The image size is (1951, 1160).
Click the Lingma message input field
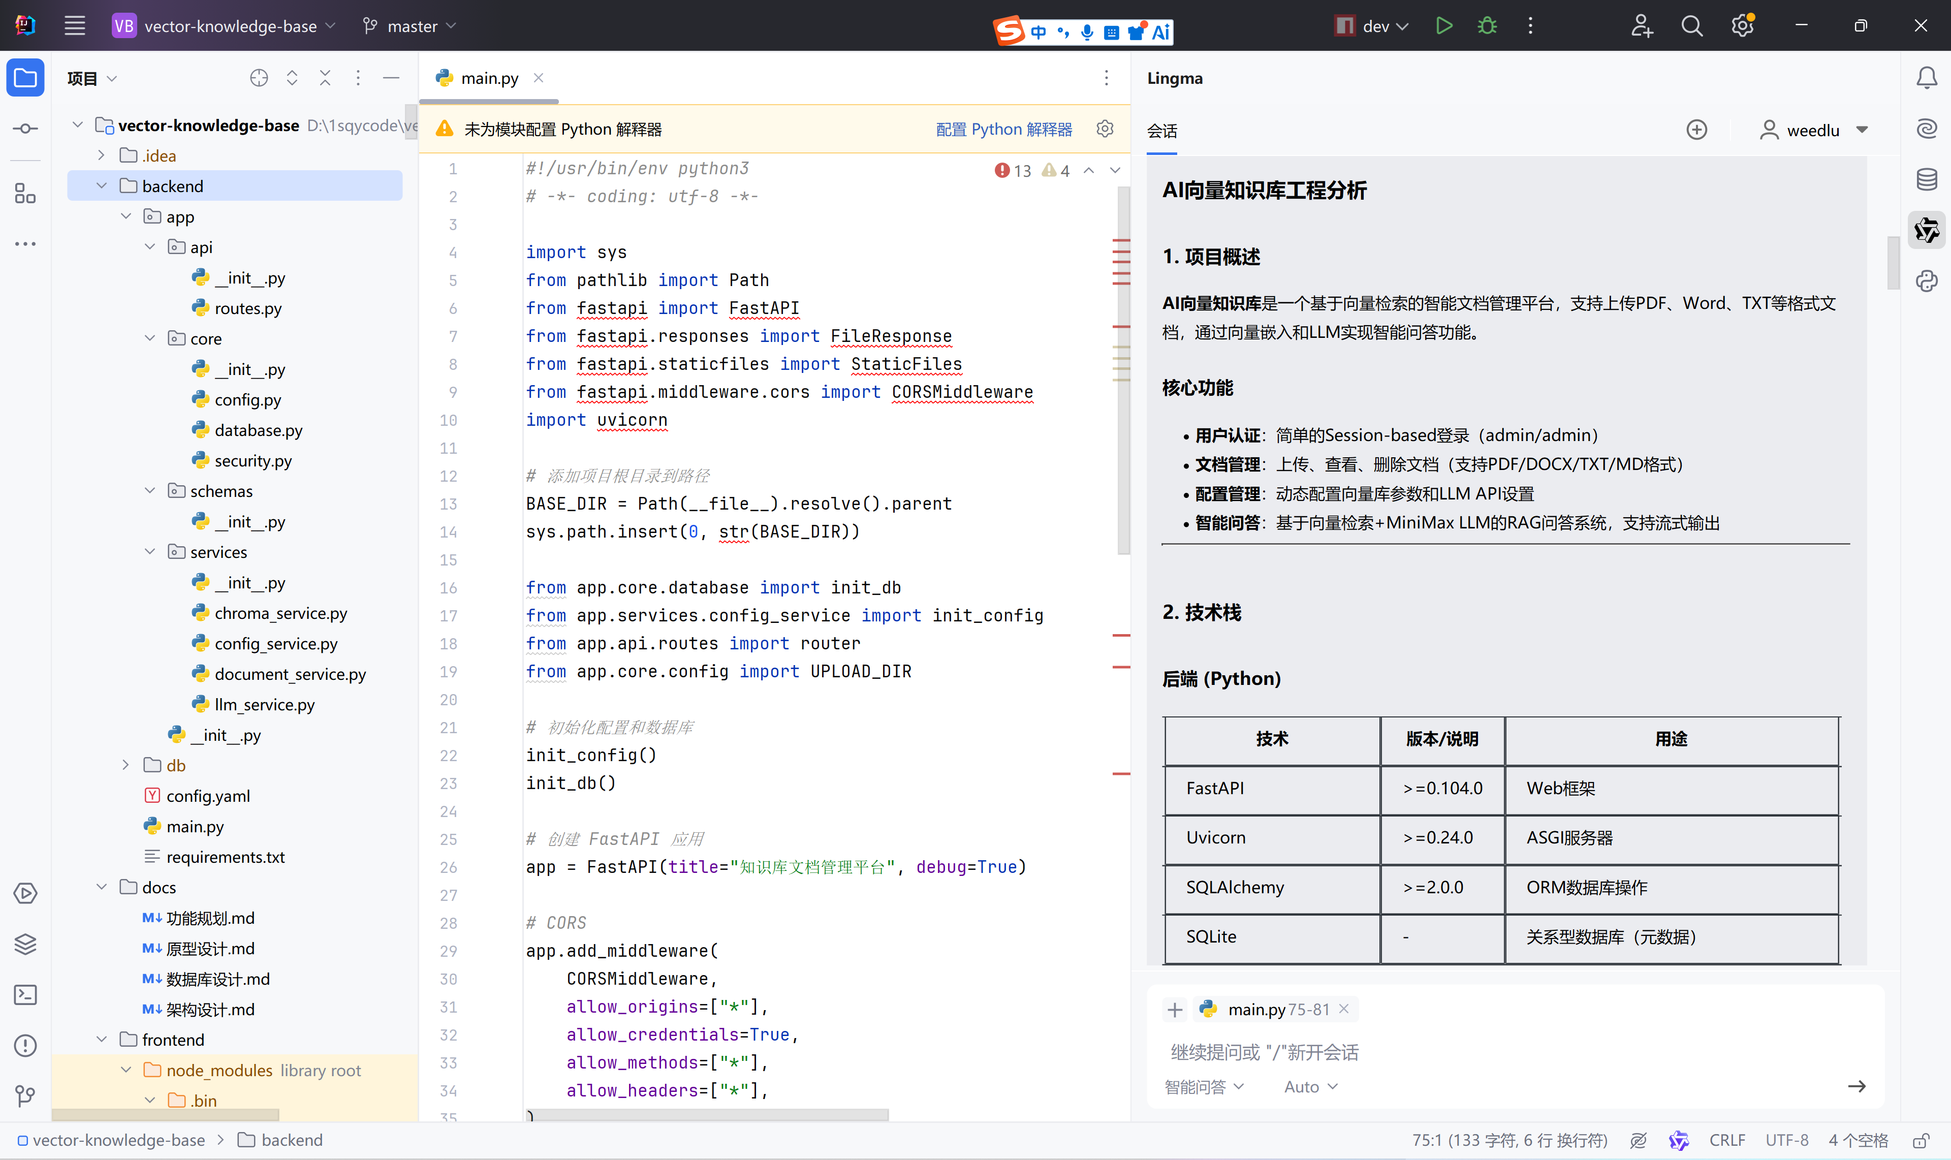(x=1515, y=1052)
